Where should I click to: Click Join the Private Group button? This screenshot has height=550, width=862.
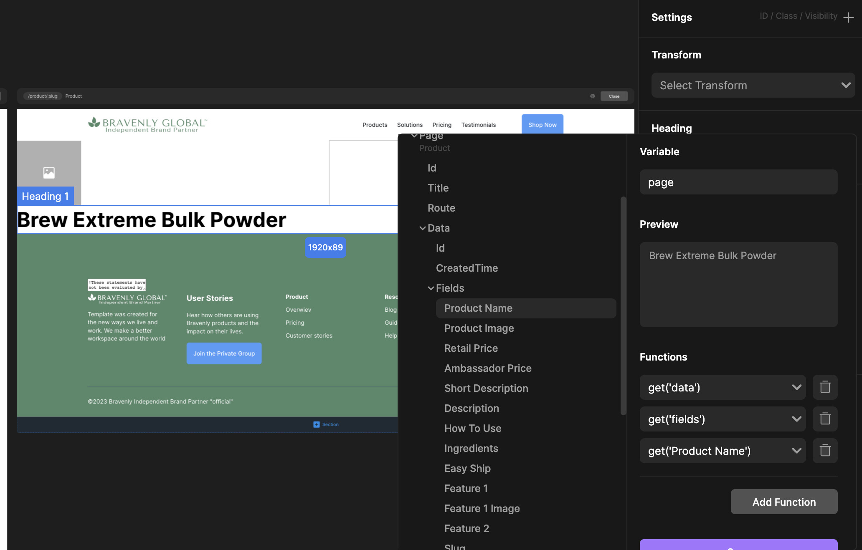[224, 353]
